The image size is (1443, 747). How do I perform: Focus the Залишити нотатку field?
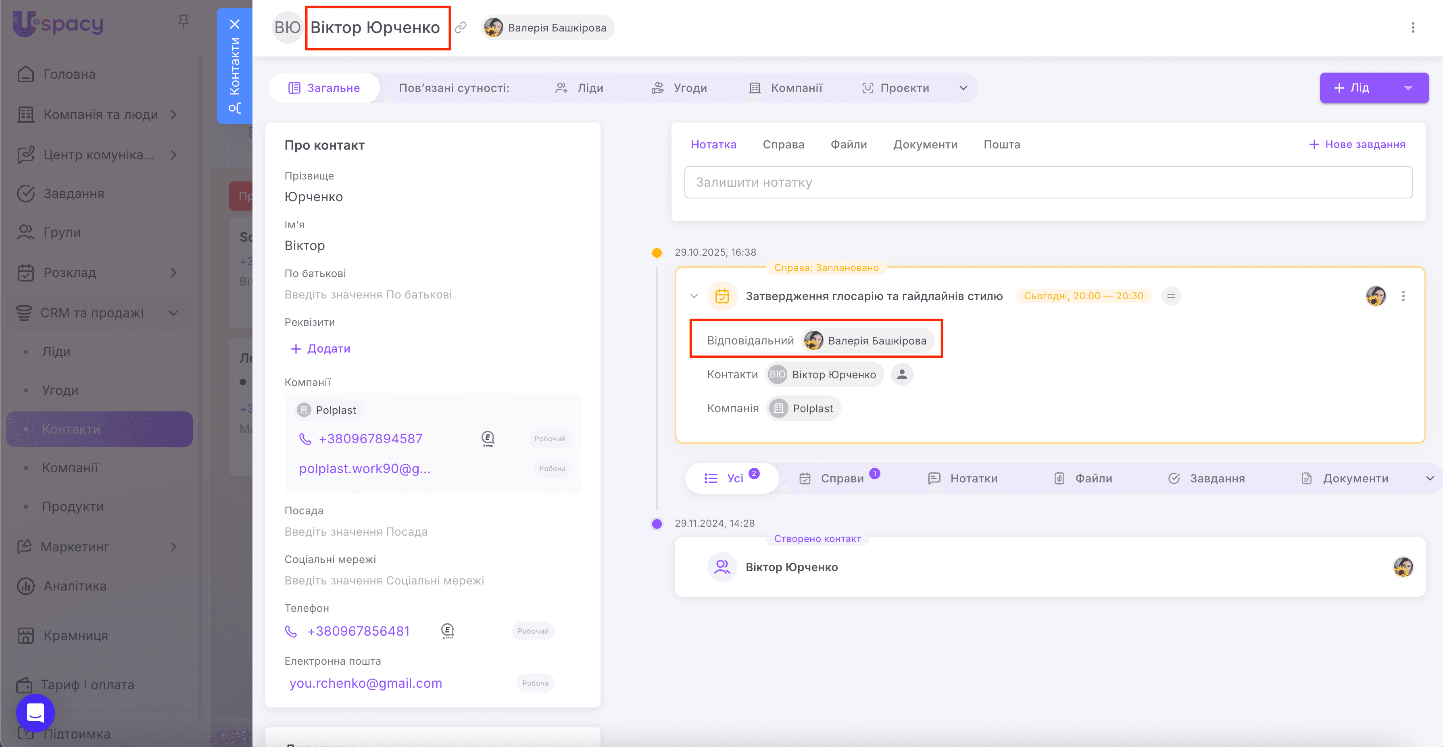coord(1048,182)
